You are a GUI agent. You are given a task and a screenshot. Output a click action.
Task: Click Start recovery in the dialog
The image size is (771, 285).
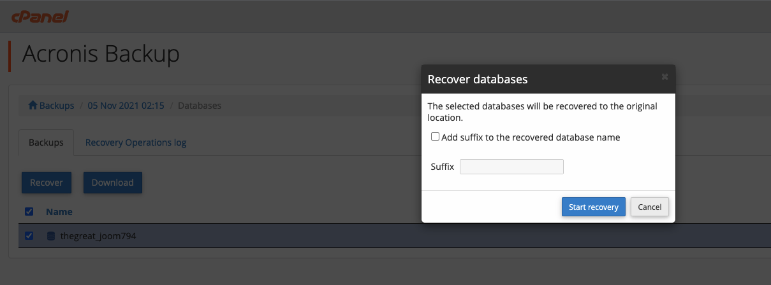coord(593,207)
